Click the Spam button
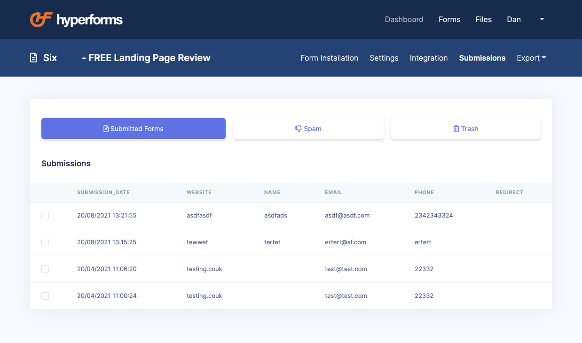Image resolution: width=582 pixels, height=343 pixels. click(x=308, y=128)
